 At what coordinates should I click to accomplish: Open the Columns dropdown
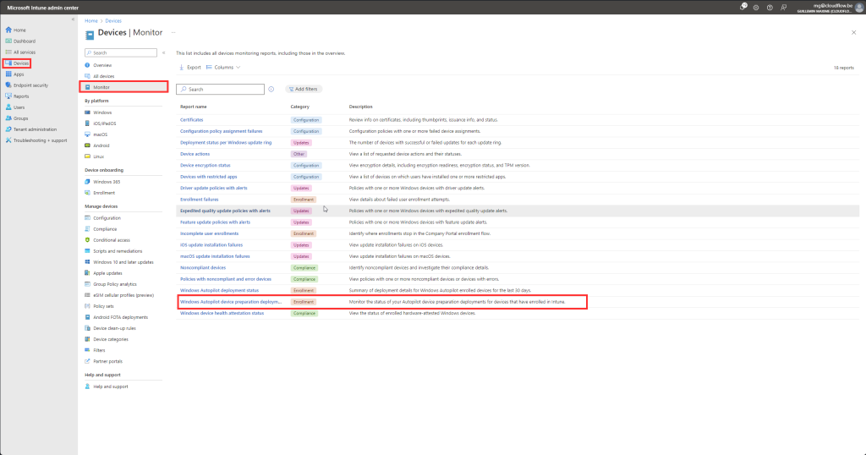pos(223,68)
